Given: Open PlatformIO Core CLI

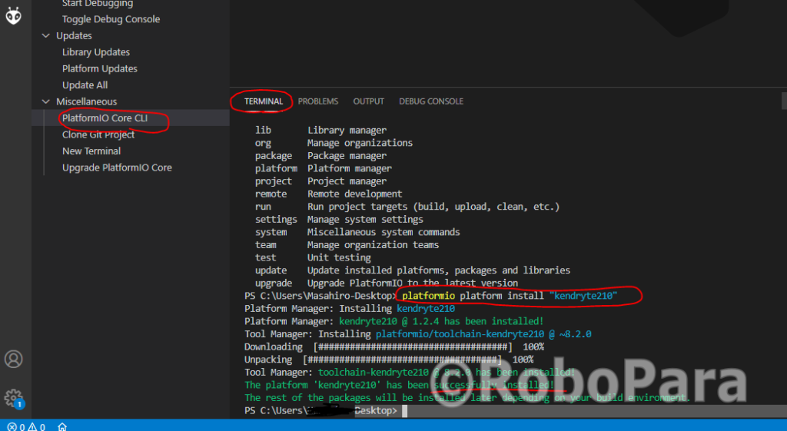Looking at the screenshot, I should 105,118.
